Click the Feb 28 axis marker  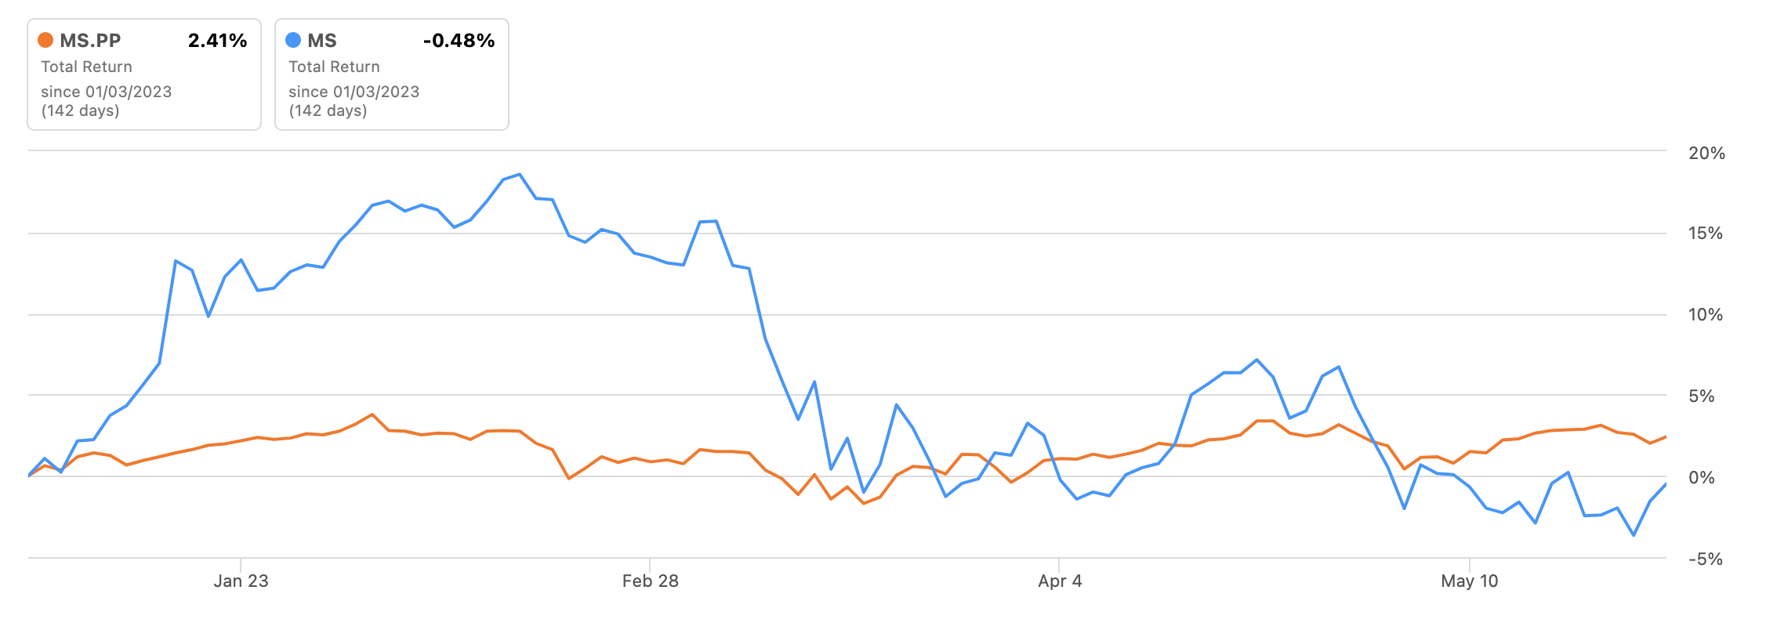click(650, 581)
